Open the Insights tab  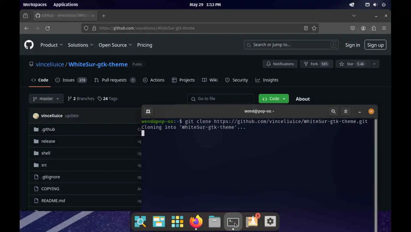267,80
